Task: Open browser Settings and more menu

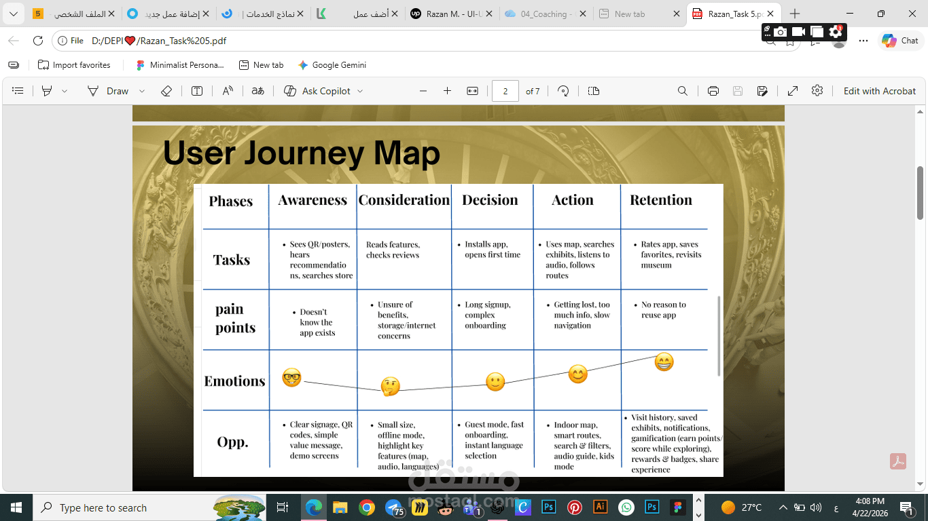Action: [x=863, y=41]
